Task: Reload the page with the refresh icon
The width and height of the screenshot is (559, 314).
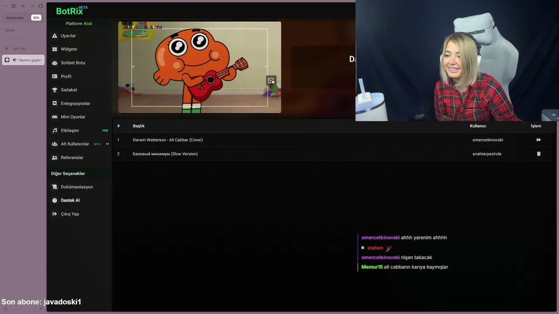Action: 41,6
